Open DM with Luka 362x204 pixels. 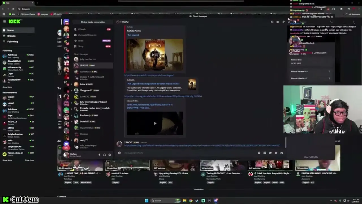pyautogui.click(x=92, y=84)
